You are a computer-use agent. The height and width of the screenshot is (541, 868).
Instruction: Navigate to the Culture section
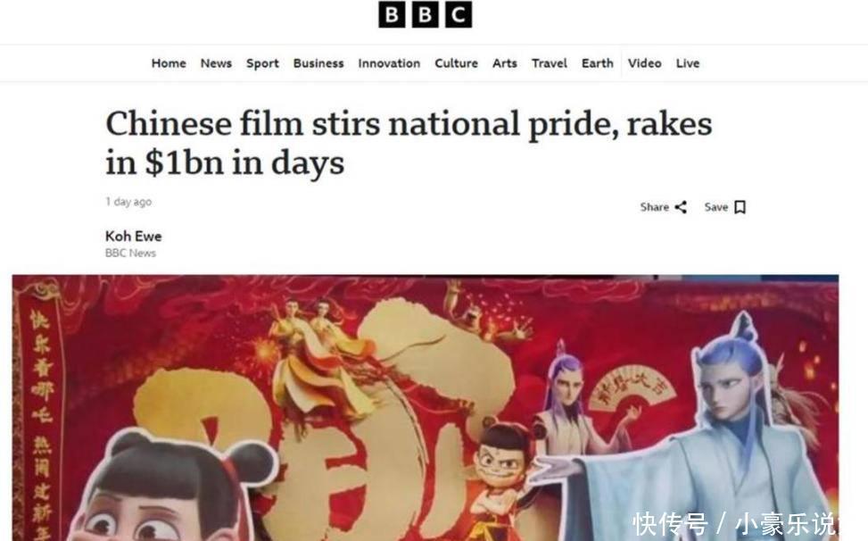coord(456,63)
